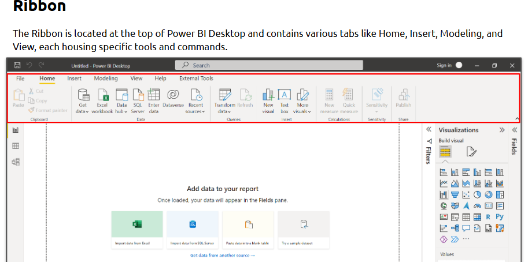Click Import data from SQL Server card
Viewport: 528px width, 262px height.
tap(193, 230)
